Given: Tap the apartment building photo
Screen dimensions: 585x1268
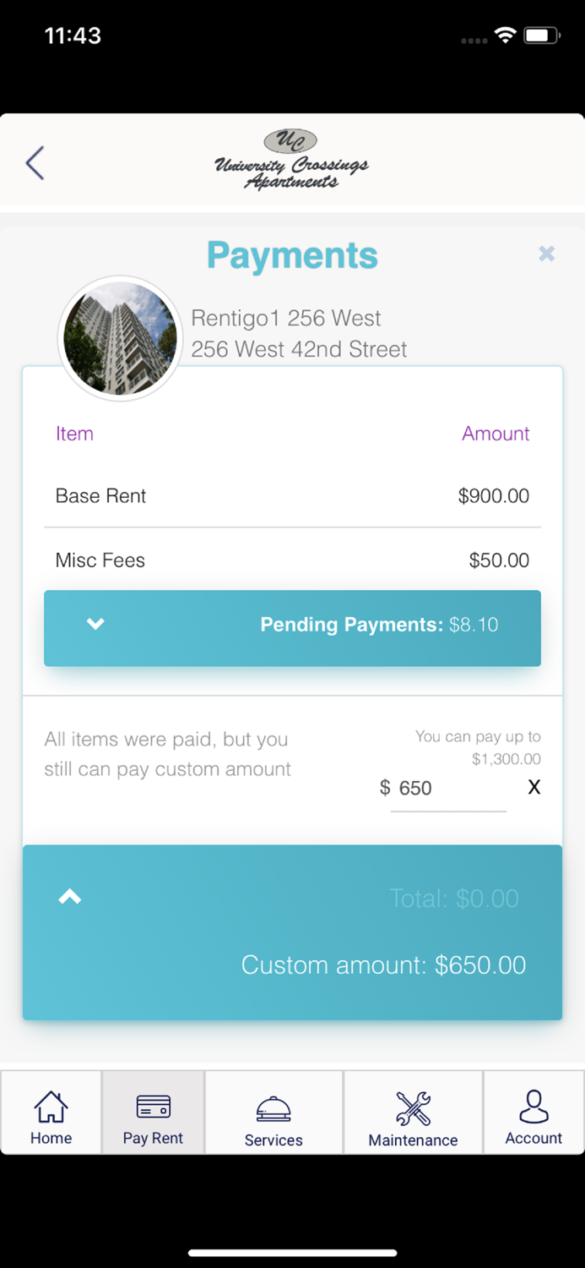Looking at the screenshot, I should click(x=121, y=338).
